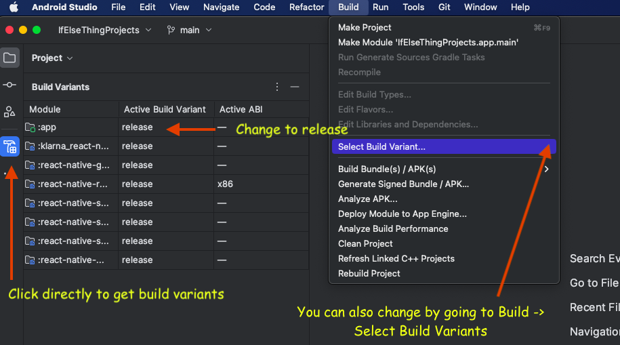Expand the Build Bundle(s) / APK(s) submenu arrow
The width and height of the screenshot is (620, 345).
click(x=546, y=169)
